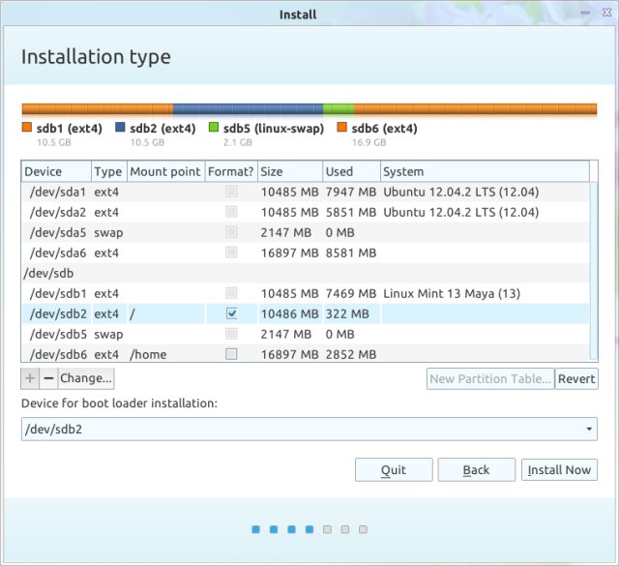Select /dev/sdb2 row

click(x=306, y=314)
